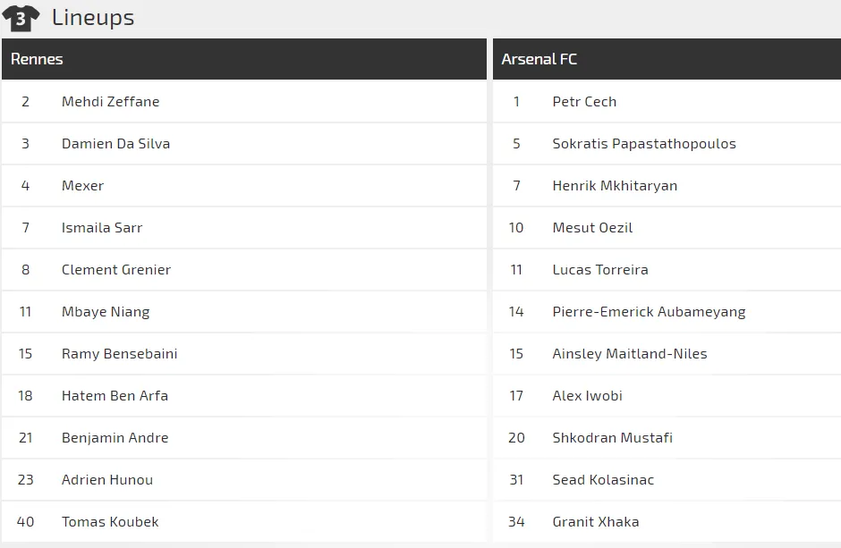Select the Rennes team header
Screen dimensions: 841x548
pos(37,59)
